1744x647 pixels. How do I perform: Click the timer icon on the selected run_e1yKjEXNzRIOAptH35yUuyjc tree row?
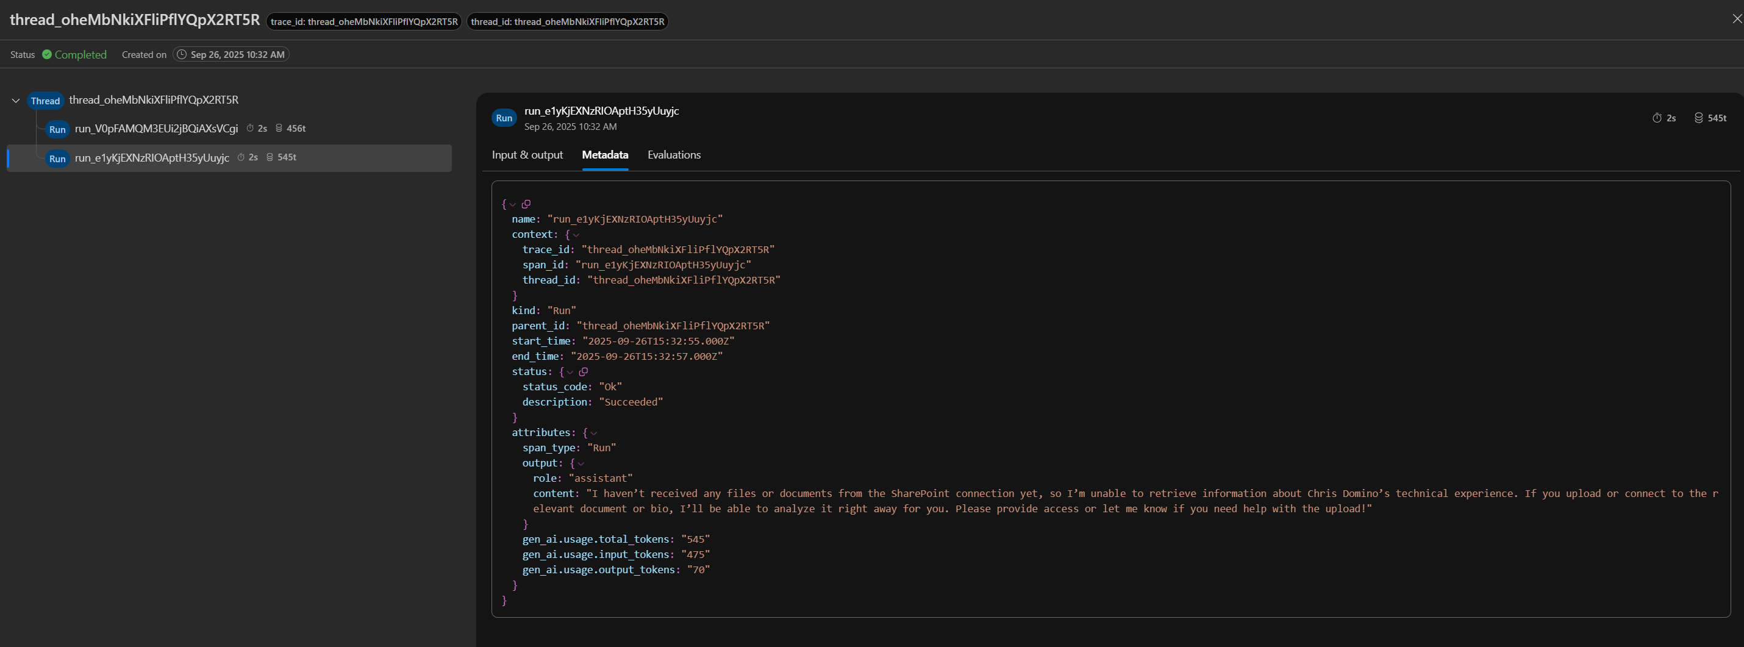tap(240, 157)
